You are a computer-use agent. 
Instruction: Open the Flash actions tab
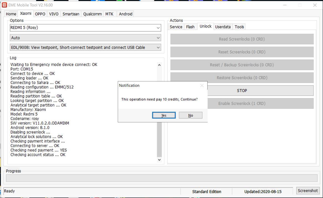pos(190,27)
